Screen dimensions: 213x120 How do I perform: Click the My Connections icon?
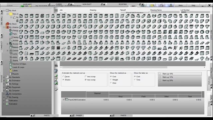[7, 94]
